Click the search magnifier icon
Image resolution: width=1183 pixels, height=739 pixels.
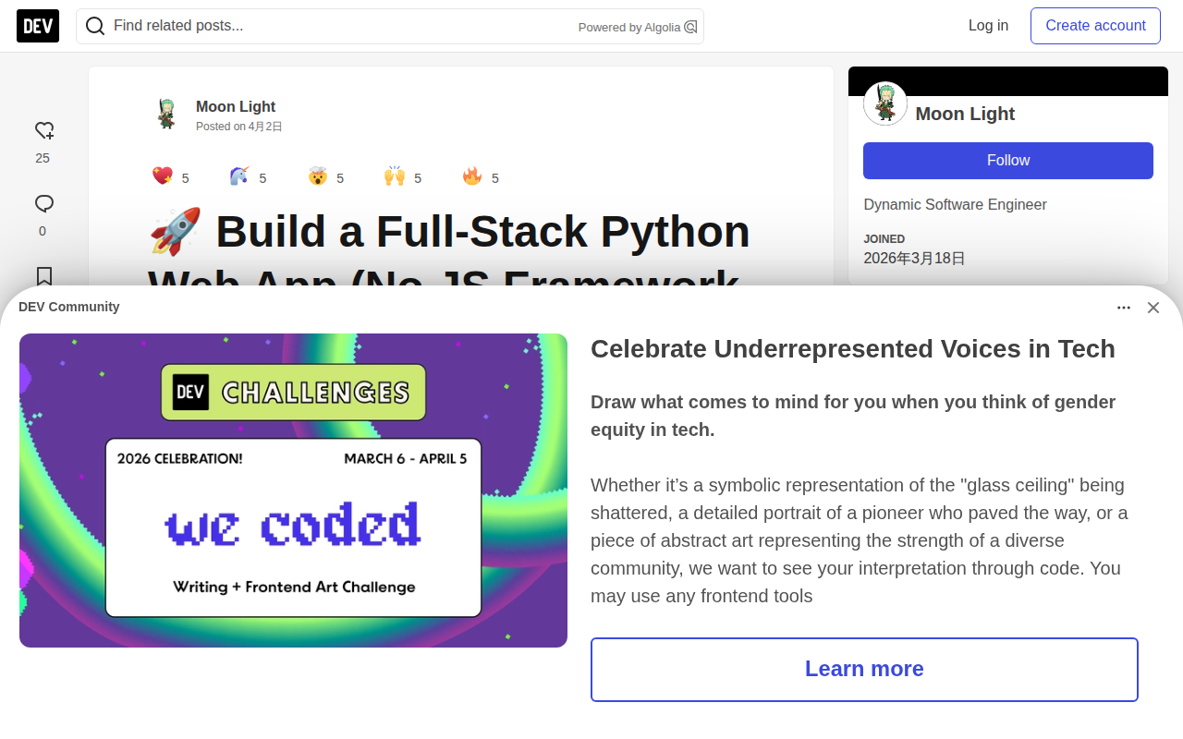click(x=95, y=26)
